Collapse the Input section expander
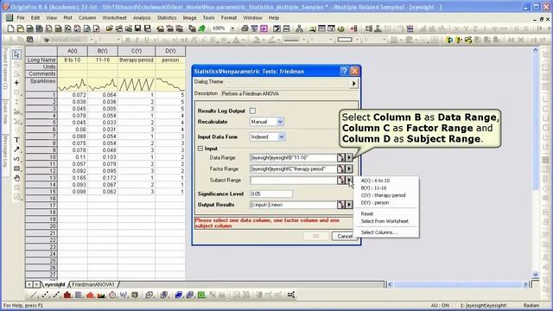The height and width of the screenshot is (311, 553). point(200,149)
